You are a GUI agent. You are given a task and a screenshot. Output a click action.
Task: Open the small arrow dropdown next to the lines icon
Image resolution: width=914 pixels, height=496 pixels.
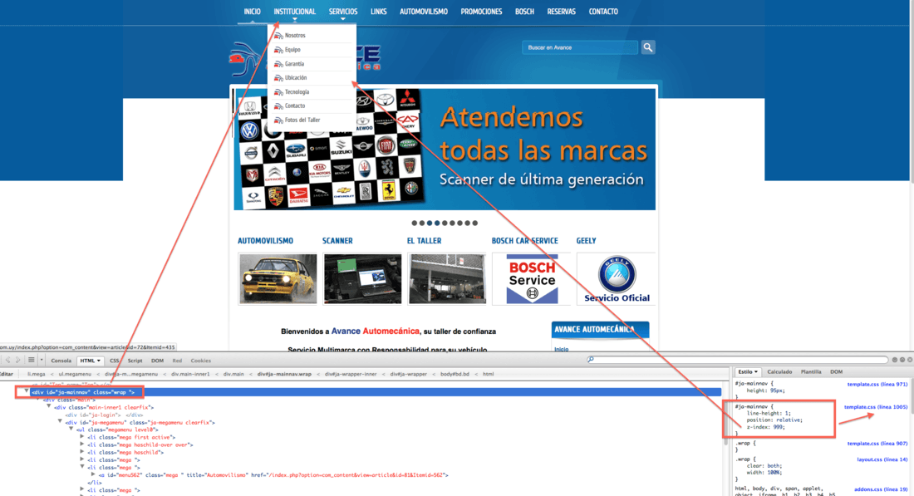(x=42, y=361)
